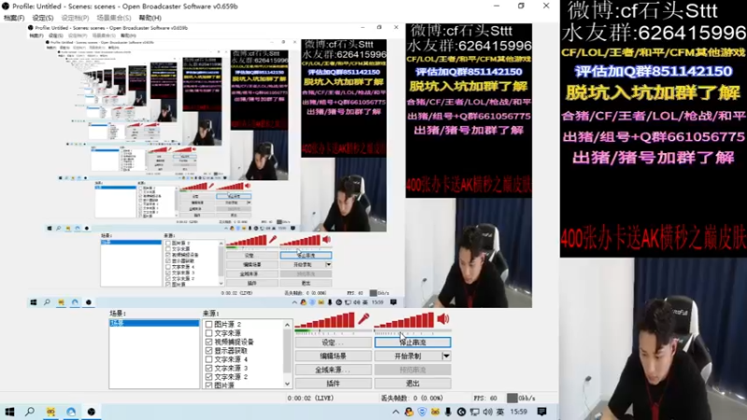Image resolution: width=747 pixels, height=420 pixels.
Task: Click the 0:00:02 (LIVE) status text
Action: pyautogui.click(x=311, y=399)
